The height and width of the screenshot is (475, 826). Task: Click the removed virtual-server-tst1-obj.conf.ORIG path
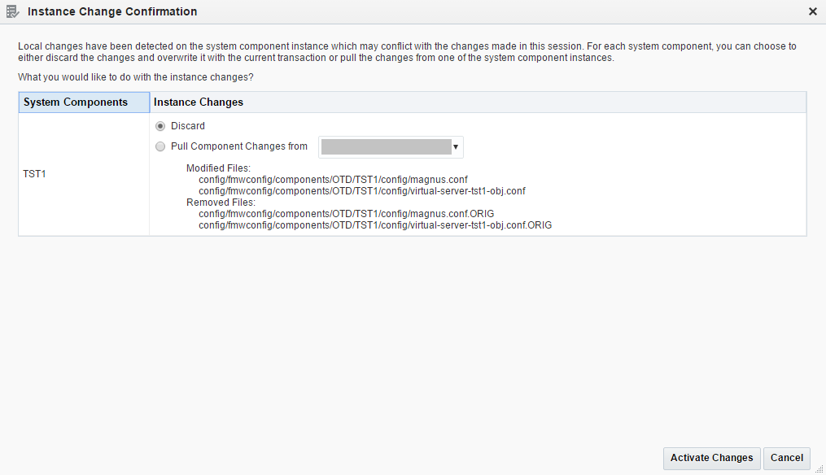pyautogui.click(x=375, y=225)
